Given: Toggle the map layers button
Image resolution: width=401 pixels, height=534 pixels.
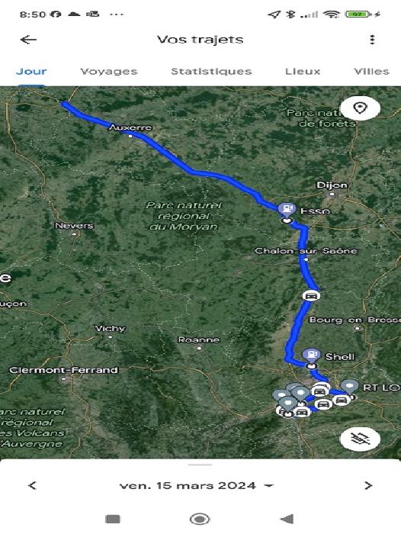Looking at the screenshot, I should tap(360, 439).
